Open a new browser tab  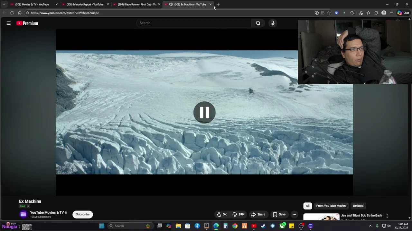(218, 4)
